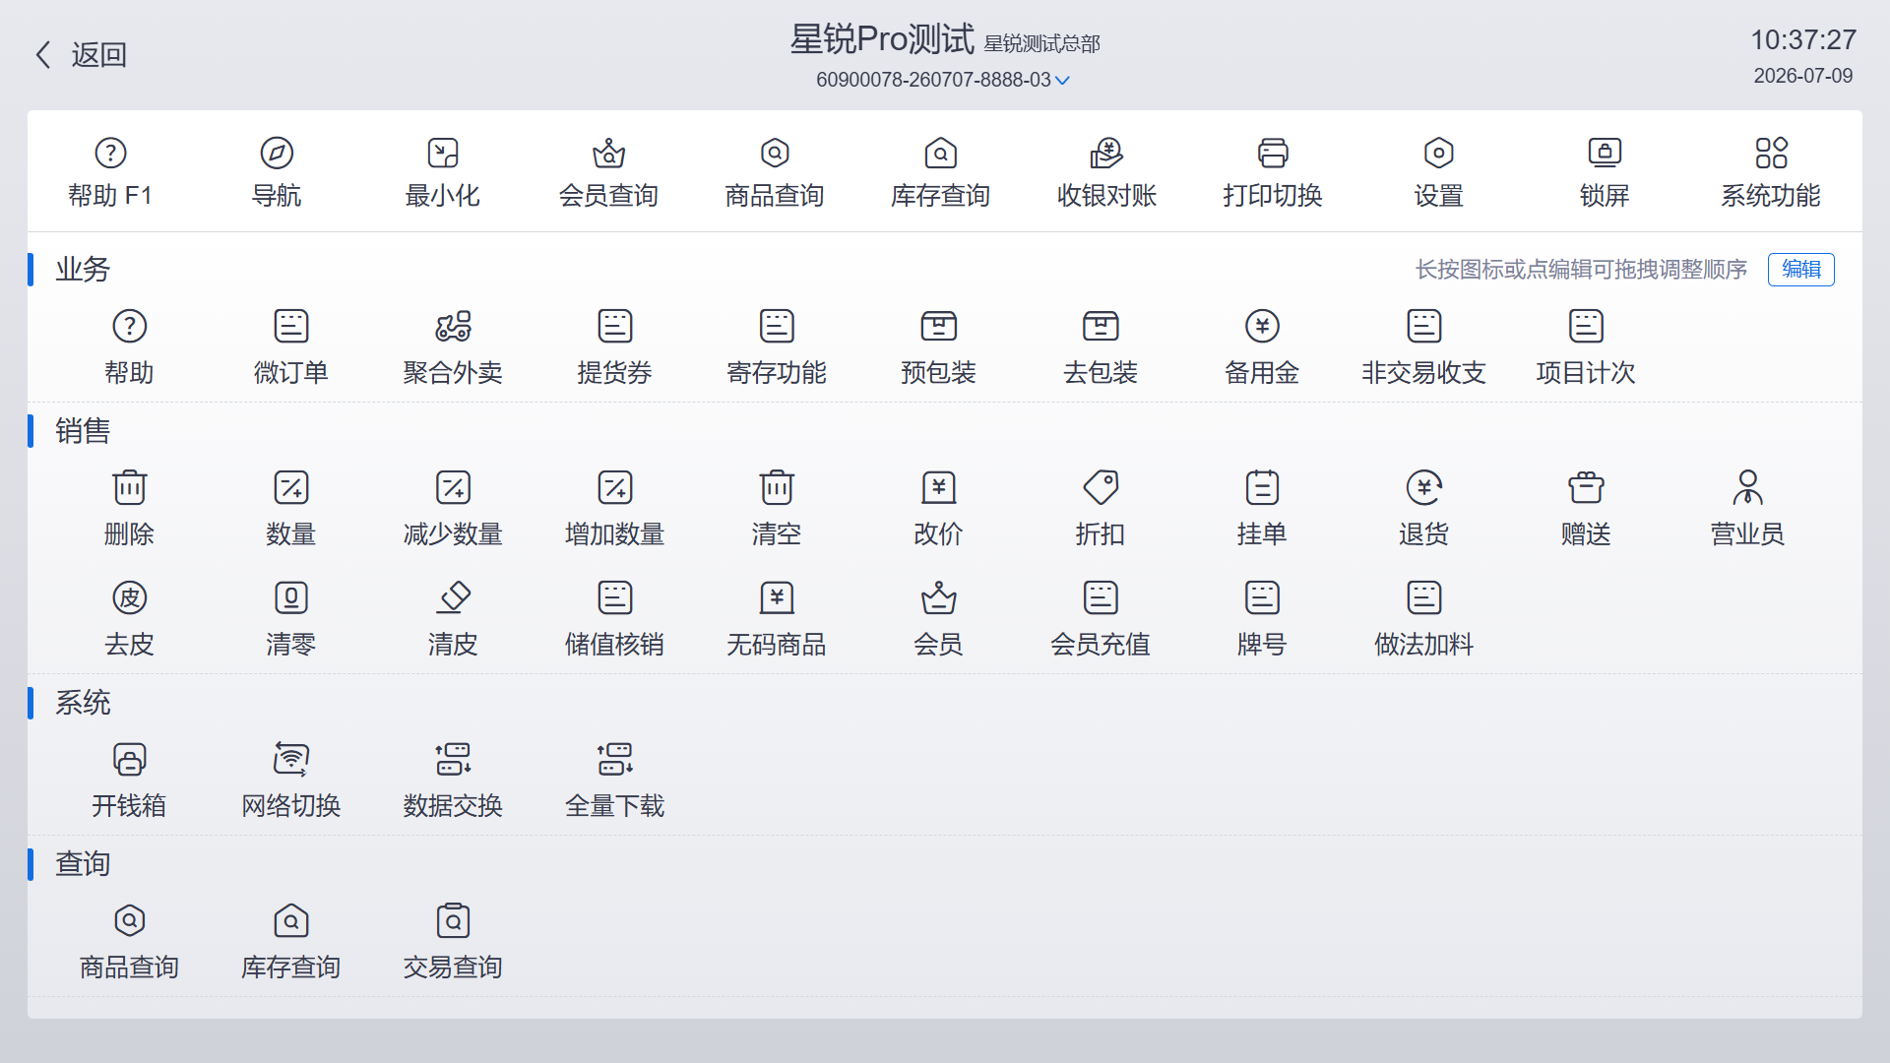
Task: Click the date 2026-07-09
Action: click(1803, 76)
